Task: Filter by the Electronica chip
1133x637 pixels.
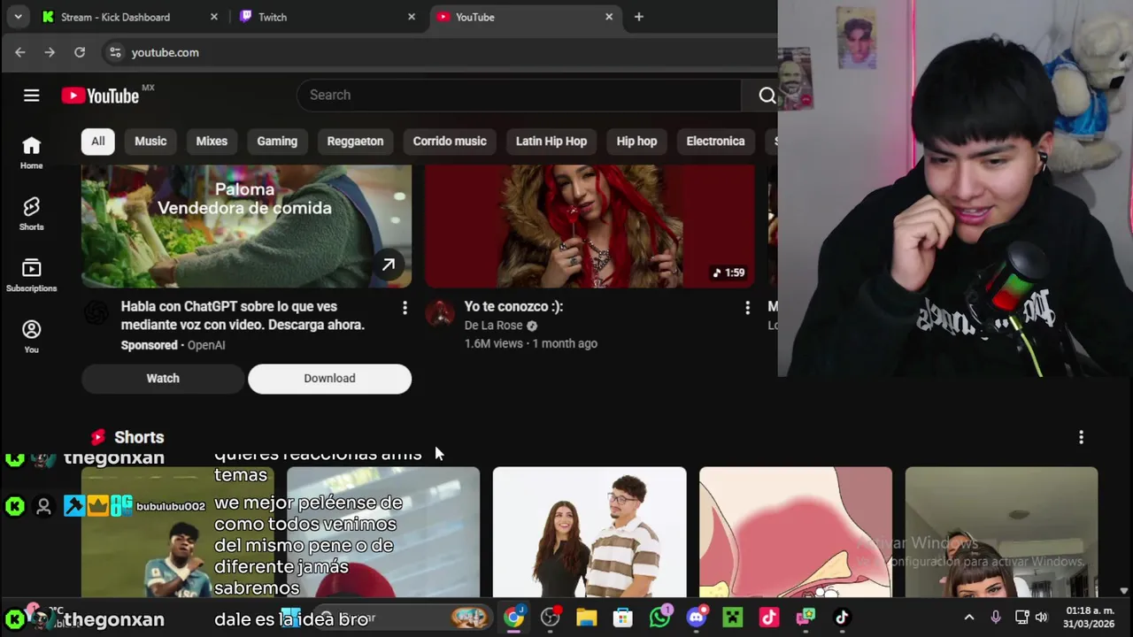Action: [715, 142]
